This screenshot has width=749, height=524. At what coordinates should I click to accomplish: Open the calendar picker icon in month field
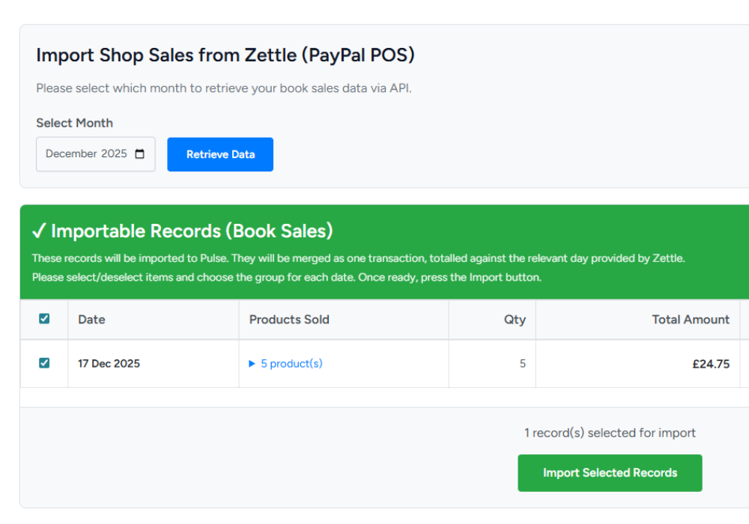pyautogui.click(x=140, y=154)
